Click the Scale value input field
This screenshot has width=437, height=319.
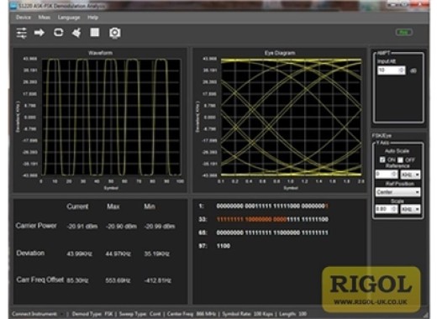[387, 209]
